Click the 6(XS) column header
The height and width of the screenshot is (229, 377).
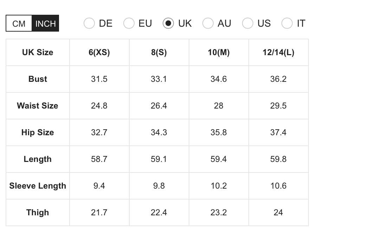coord(99,52)
